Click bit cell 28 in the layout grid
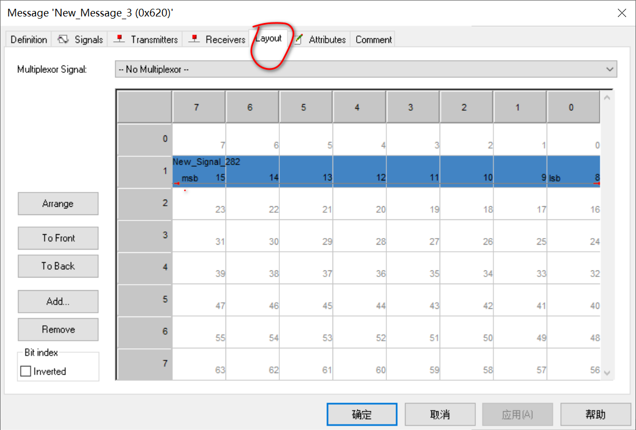 click(x=360, y=236)
